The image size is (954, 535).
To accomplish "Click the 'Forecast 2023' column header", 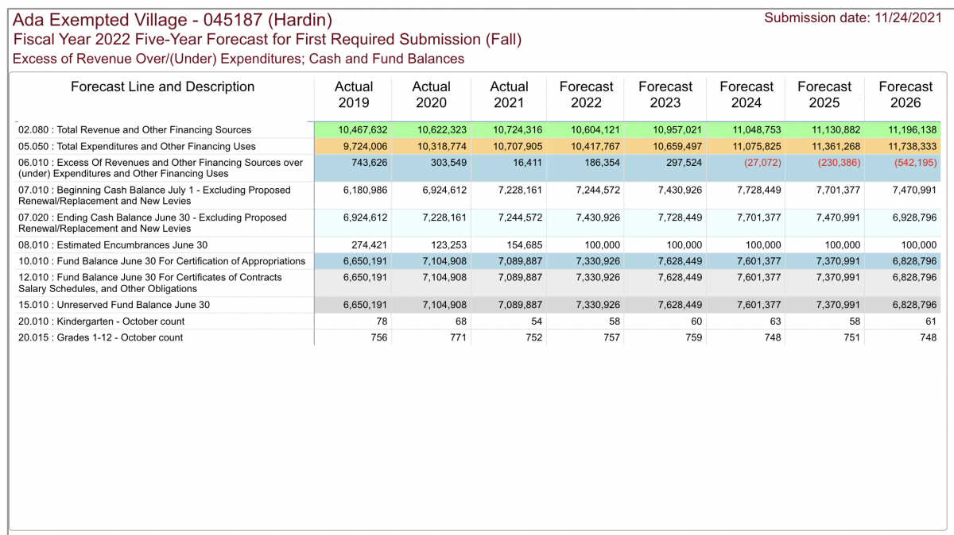I will pyautogui.click(x=665, y=94).
